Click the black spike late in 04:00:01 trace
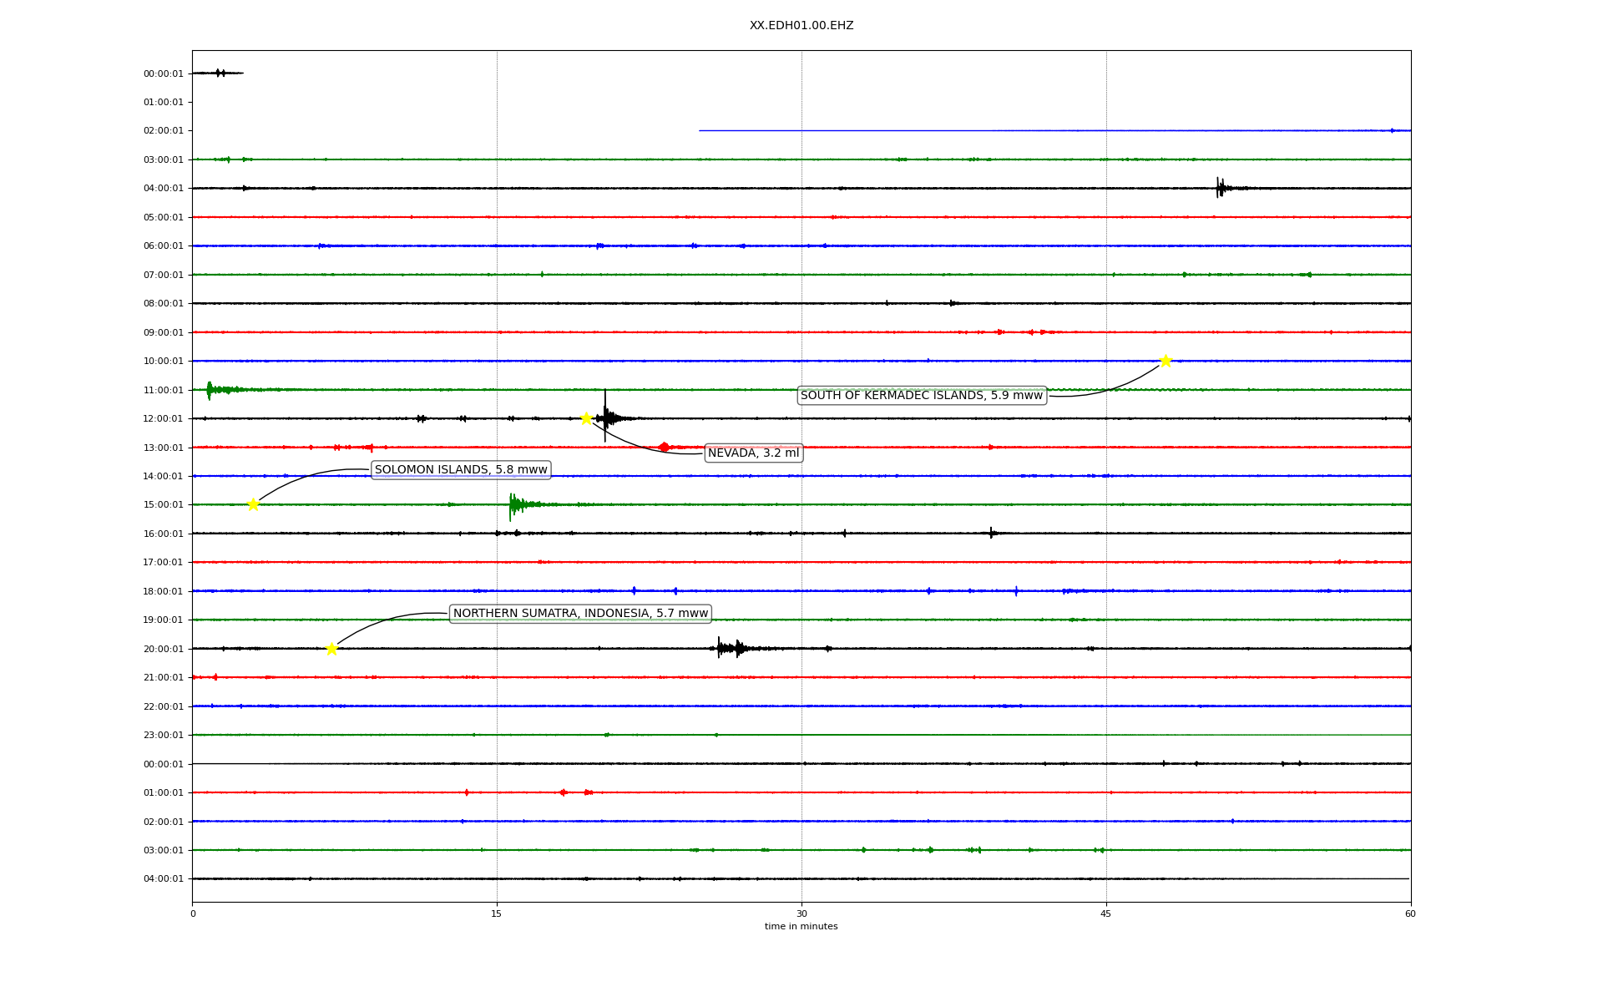The width and height of the screenshot is (1603, 1002). point(1220,188)
